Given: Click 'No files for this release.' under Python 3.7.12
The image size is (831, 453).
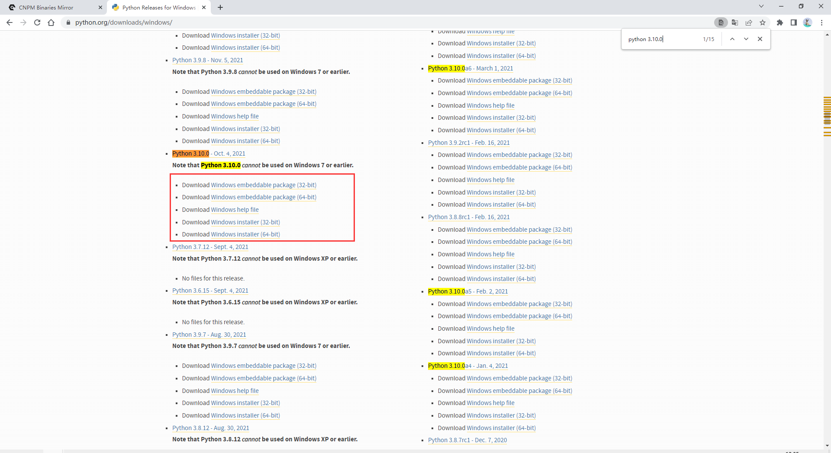Looking at the screenshot, I should (x=213, y=278).
